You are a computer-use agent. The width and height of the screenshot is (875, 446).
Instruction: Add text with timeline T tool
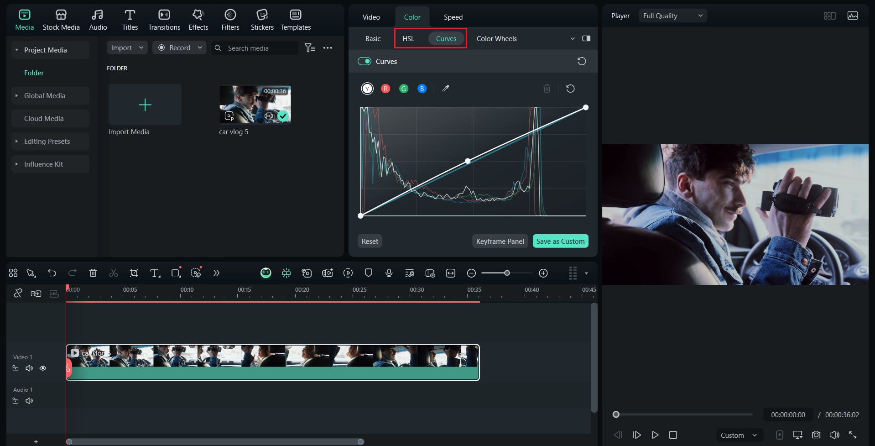pos(155,273)
